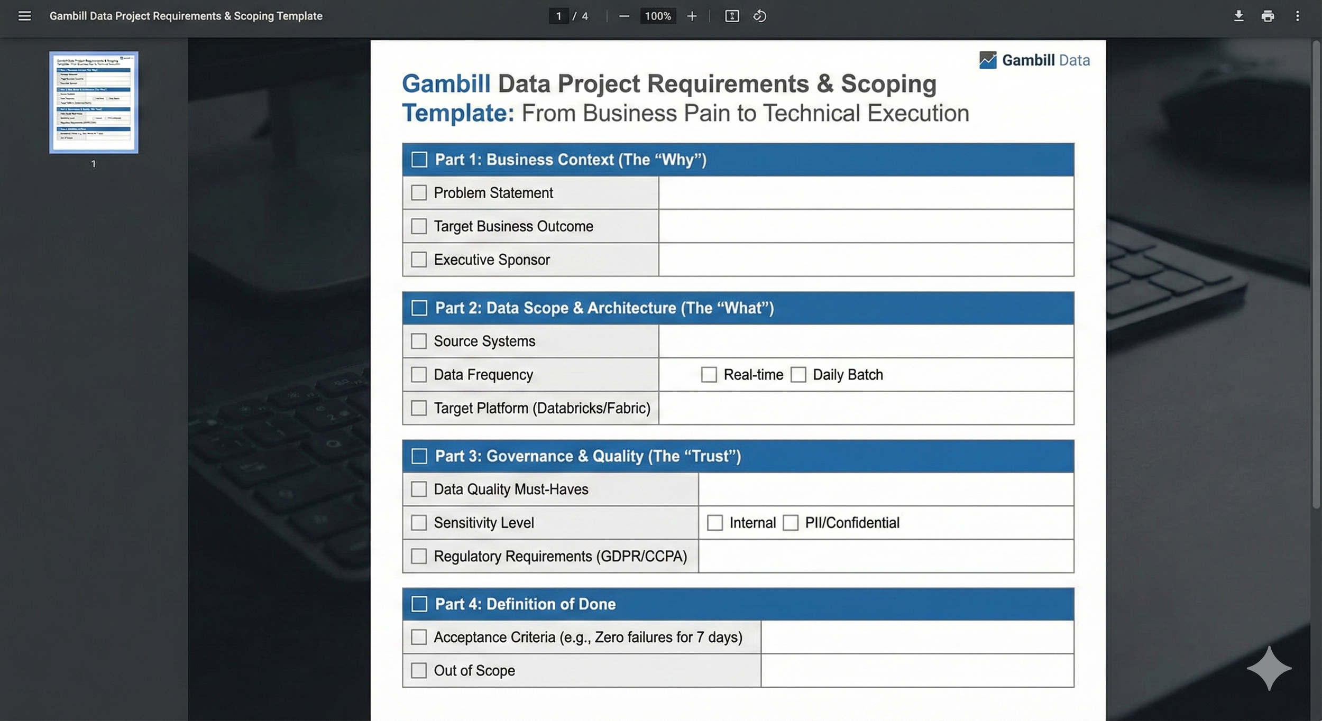Check the Part 1 Business Context header box
This screenshot has width=1322, height=721.
click(419, 159)
